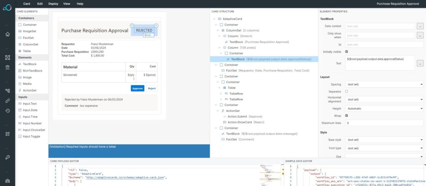Open the Help menu
This screenshot has height=186, width=426.
point(80,4)
